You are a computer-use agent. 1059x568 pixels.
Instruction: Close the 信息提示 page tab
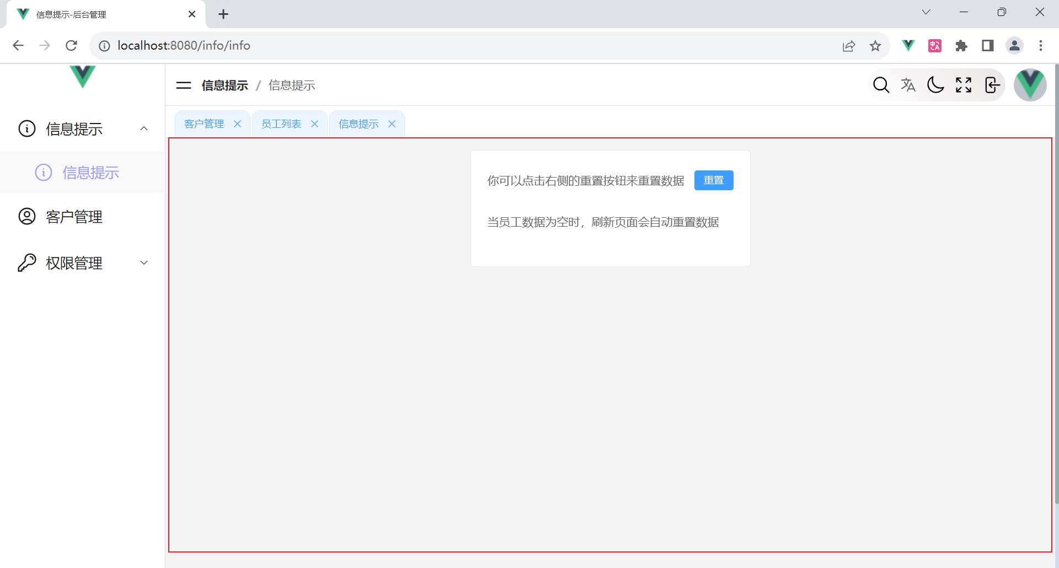coord(392,124)
